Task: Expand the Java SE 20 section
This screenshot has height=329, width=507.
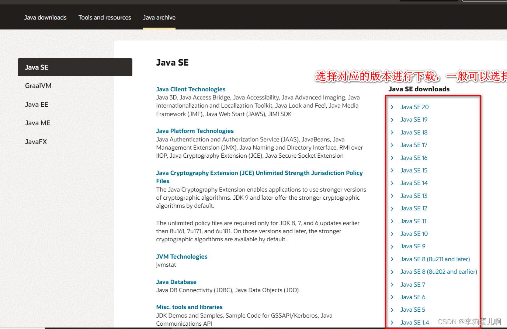Action: [414, 107]
